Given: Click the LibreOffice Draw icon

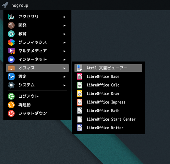Looking at the screenshot, I should 80,94.
